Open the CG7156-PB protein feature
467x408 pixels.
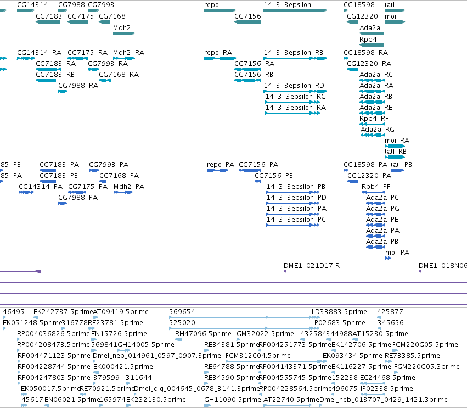point(257,181)
